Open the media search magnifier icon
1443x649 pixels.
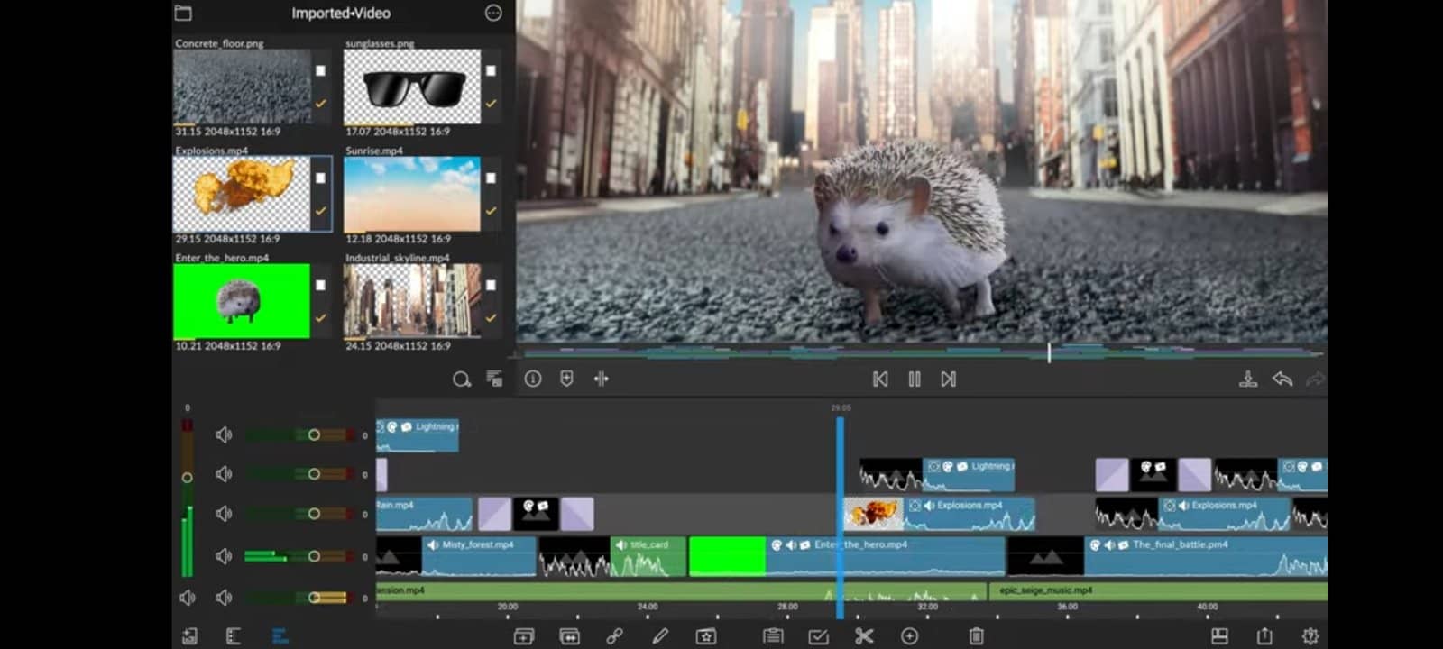tap(461, 379)
